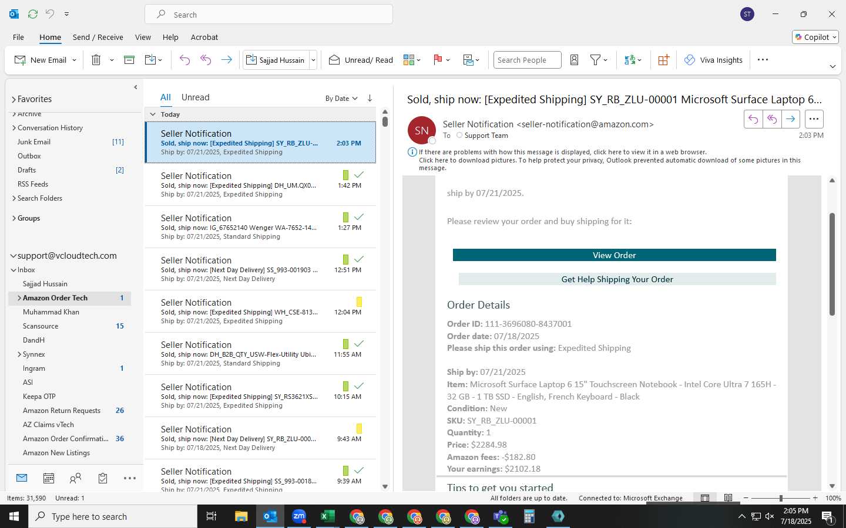
Task: Expand the Favorites section
Action: pos(14,100)
